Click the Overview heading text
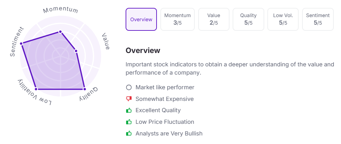The width and height of the screenshot is (341, 144). click(x=143, y=51)
